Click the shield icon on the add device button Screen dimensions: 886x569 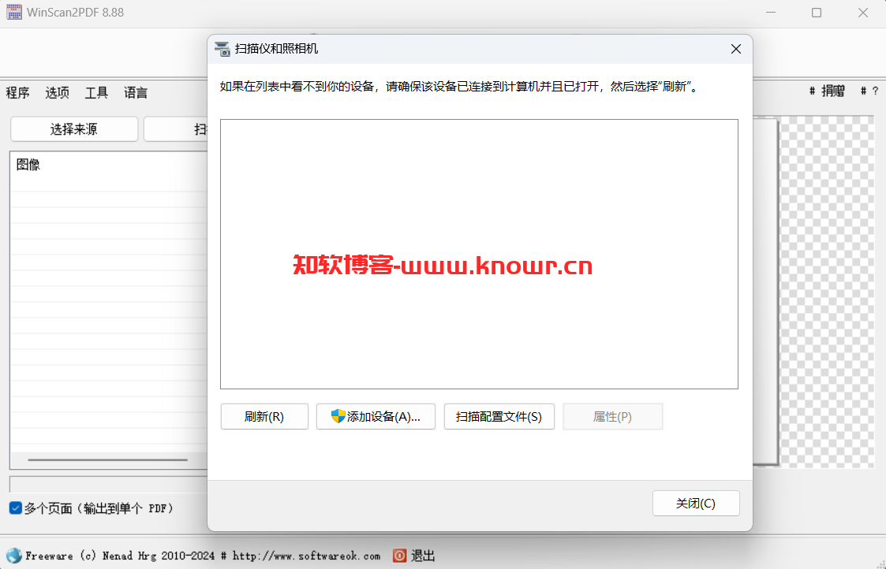[338, 416]
